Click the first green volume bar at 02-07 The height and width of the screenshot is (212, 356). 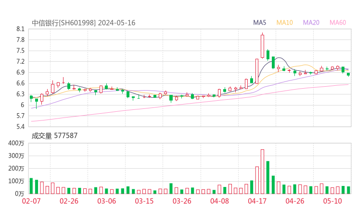tap(31, 186)
